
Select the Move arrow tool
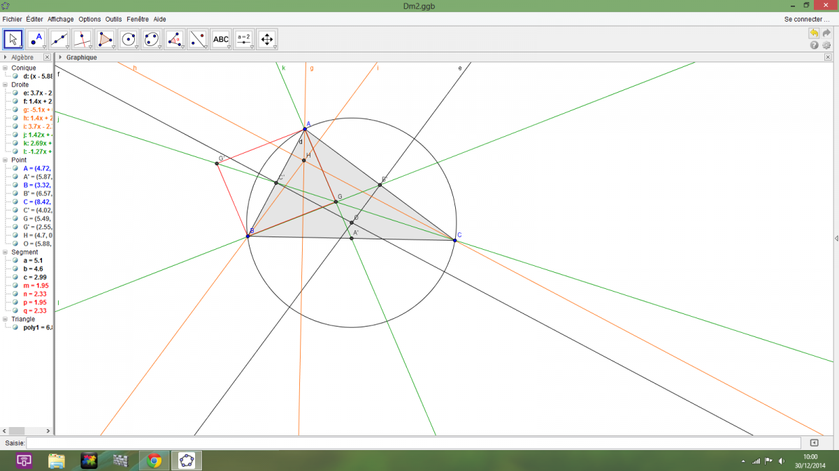coord(13,39)
